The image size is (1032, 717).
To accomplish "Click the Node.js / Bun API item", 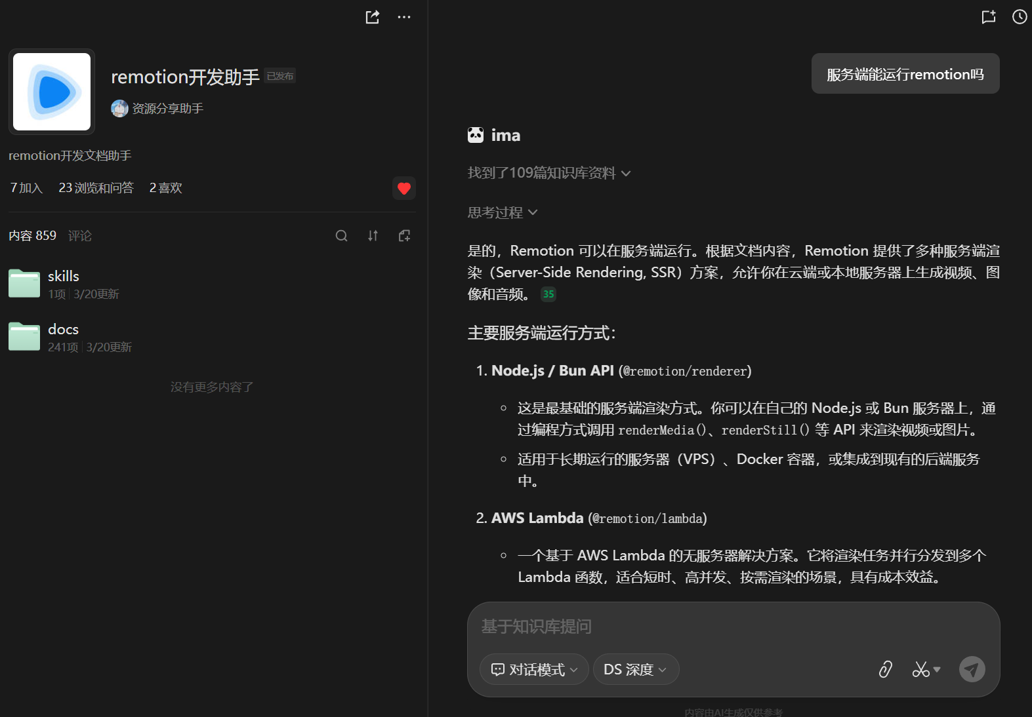I will tap(621, 371).
